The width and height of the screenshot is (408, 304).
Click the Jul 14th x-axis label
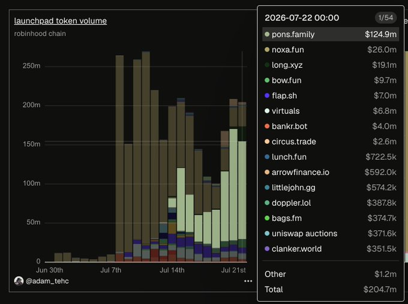click(x=172, y=270)
